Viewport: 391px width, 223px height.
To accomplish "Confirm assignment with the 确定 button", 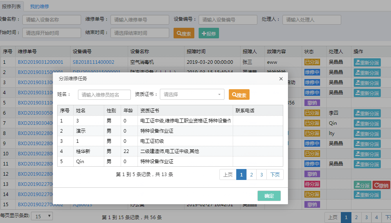I will (269, 196).
